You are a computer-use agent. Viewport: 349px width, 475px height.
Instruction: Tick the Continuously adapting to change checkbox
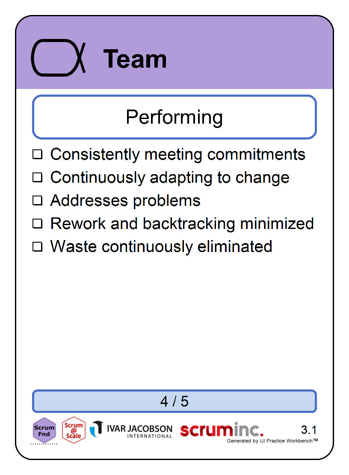tap(38, 177)
